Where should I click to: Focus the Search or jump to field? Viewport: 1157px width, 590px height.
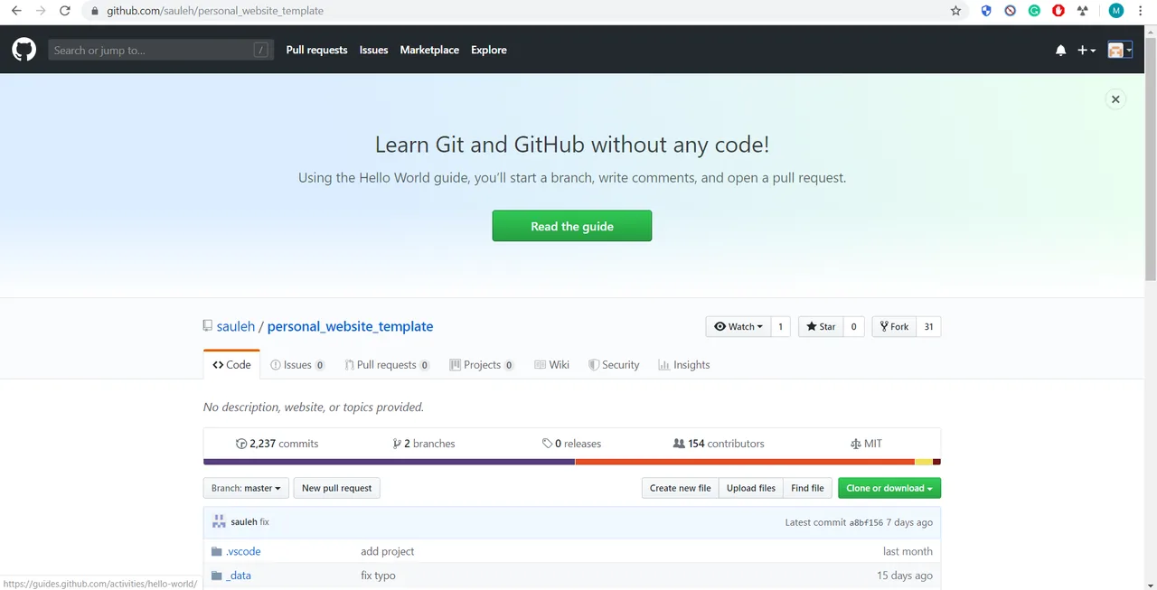tap(160, 50)
